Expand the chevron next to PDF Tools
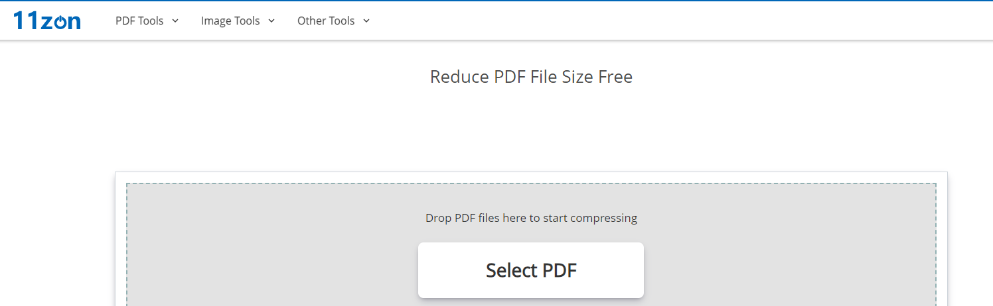The image size is (993, 306). click(x=175, y=21)
